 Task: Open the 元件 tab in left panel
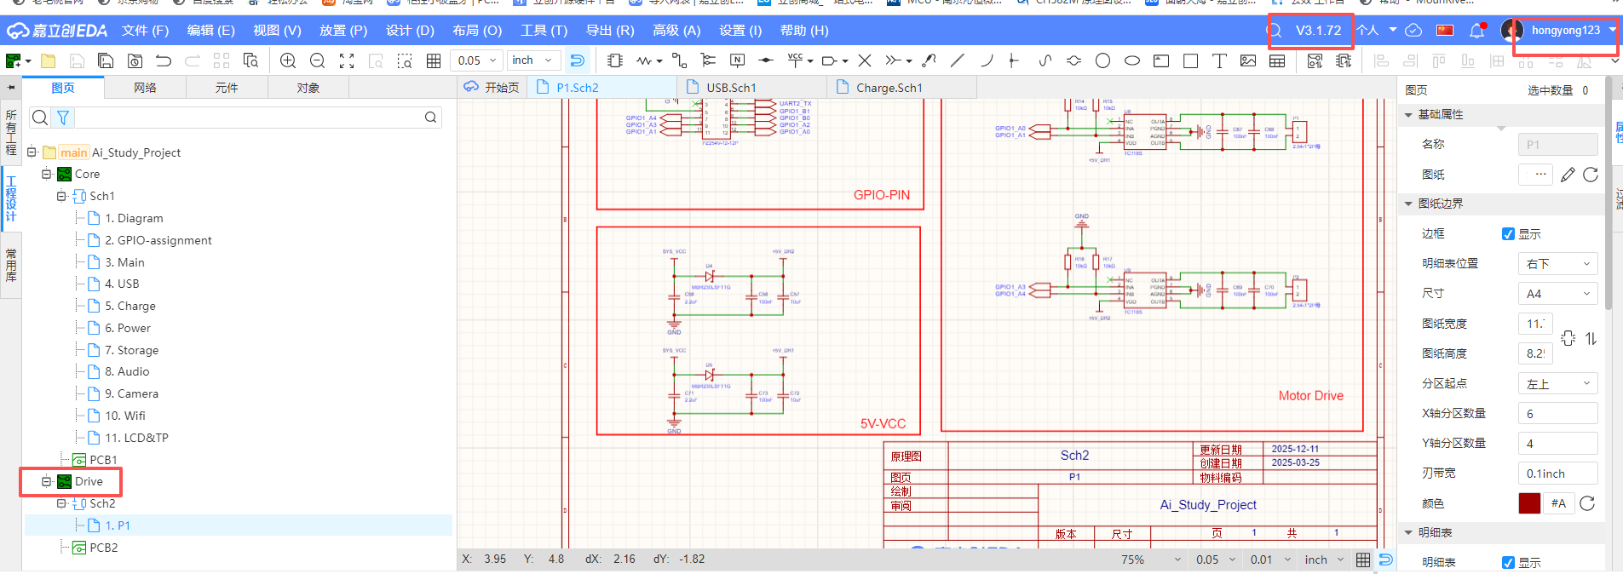point(227,88)
